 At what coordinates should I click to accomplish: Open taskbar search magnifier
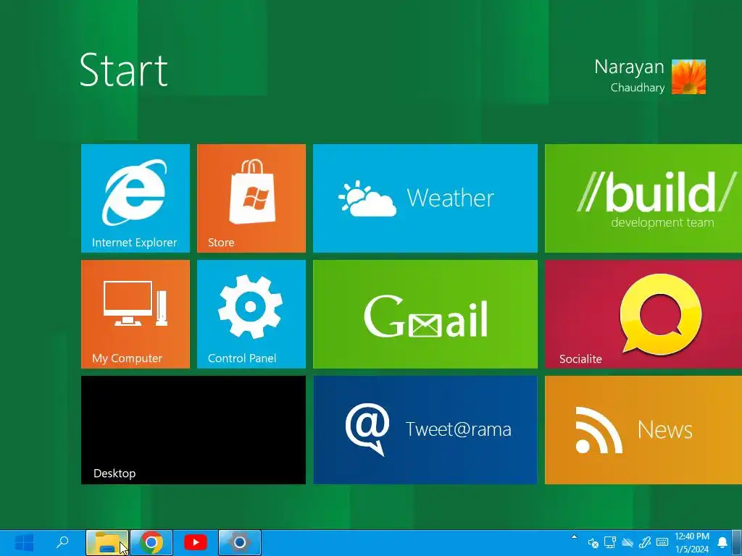point(62,542)
